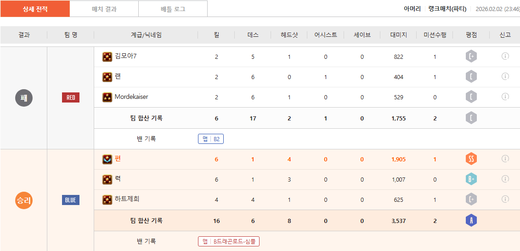Open player 하트제희's profile name
This screenshot has height=251, width=520.
pyautogui.click(x=127, y=199)
